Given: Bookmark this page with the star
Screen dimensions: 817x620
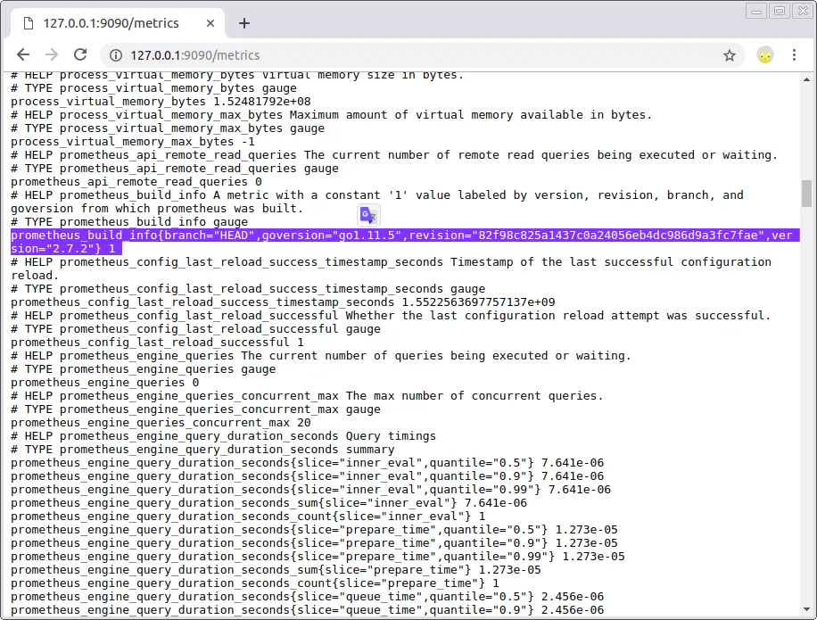Looking at the screenshot, I should pos(730,55).
